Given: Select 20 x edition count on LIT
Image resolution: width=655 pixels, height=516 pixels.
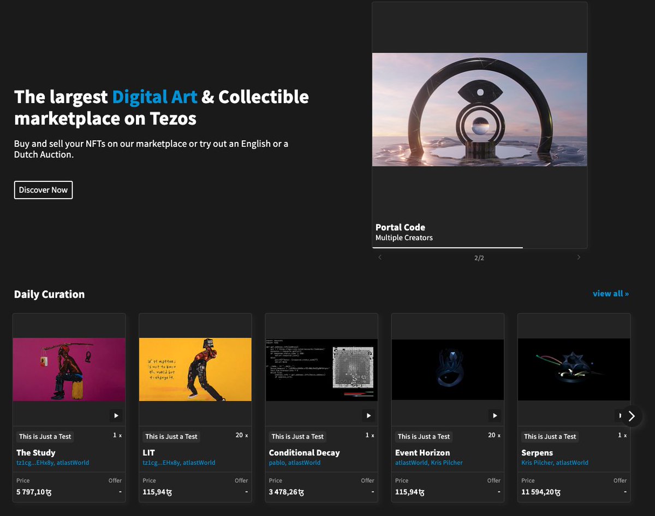Looking at the screenshot, I should [x=242, y=435].
